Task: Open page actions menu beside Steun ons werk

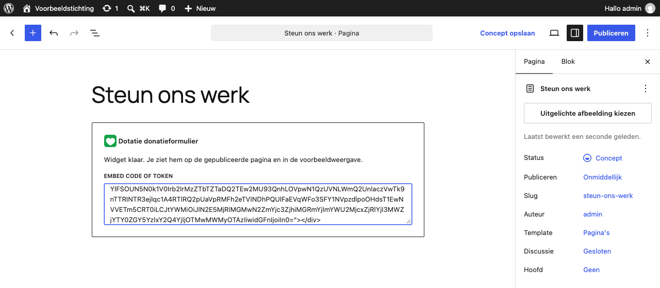Action: tap(646, 88)
